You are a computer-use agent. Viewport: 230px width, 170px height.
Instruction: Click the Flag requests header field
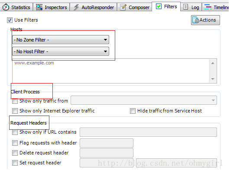click(x=107, y=143)
